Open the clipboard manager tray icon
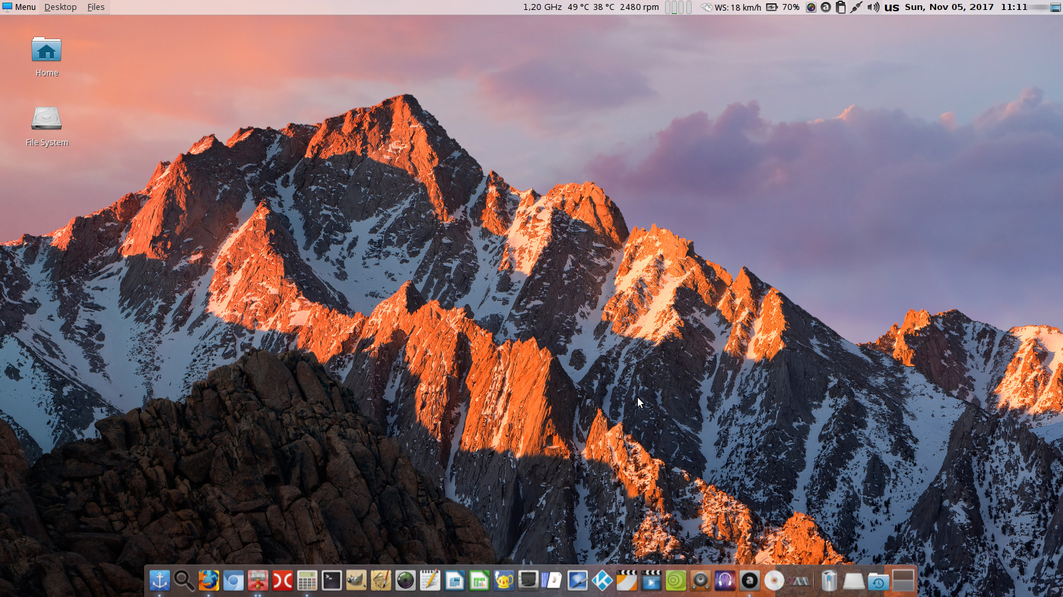Screen dimensions: 1063x597 click(x=840, y=7)
